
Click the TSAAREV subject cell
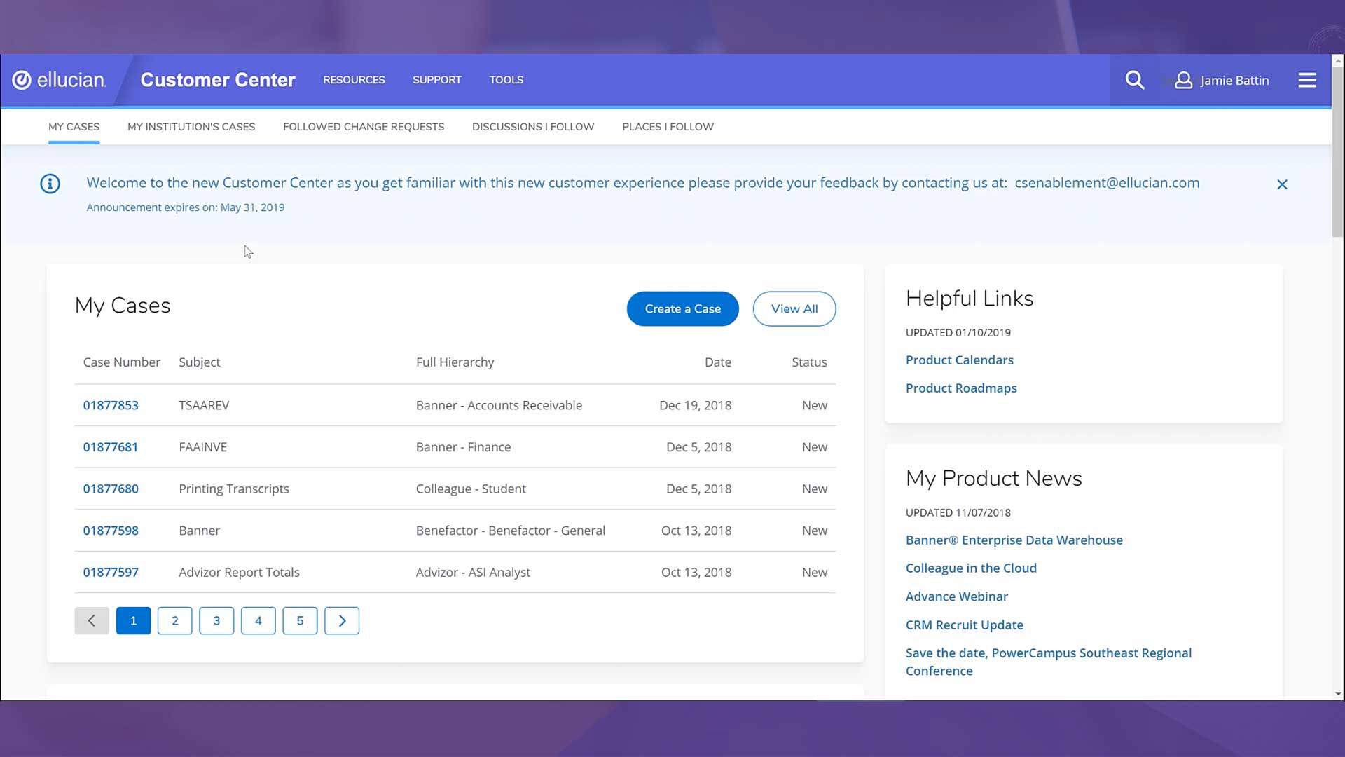pyautogui.click(x=204, y=405)
